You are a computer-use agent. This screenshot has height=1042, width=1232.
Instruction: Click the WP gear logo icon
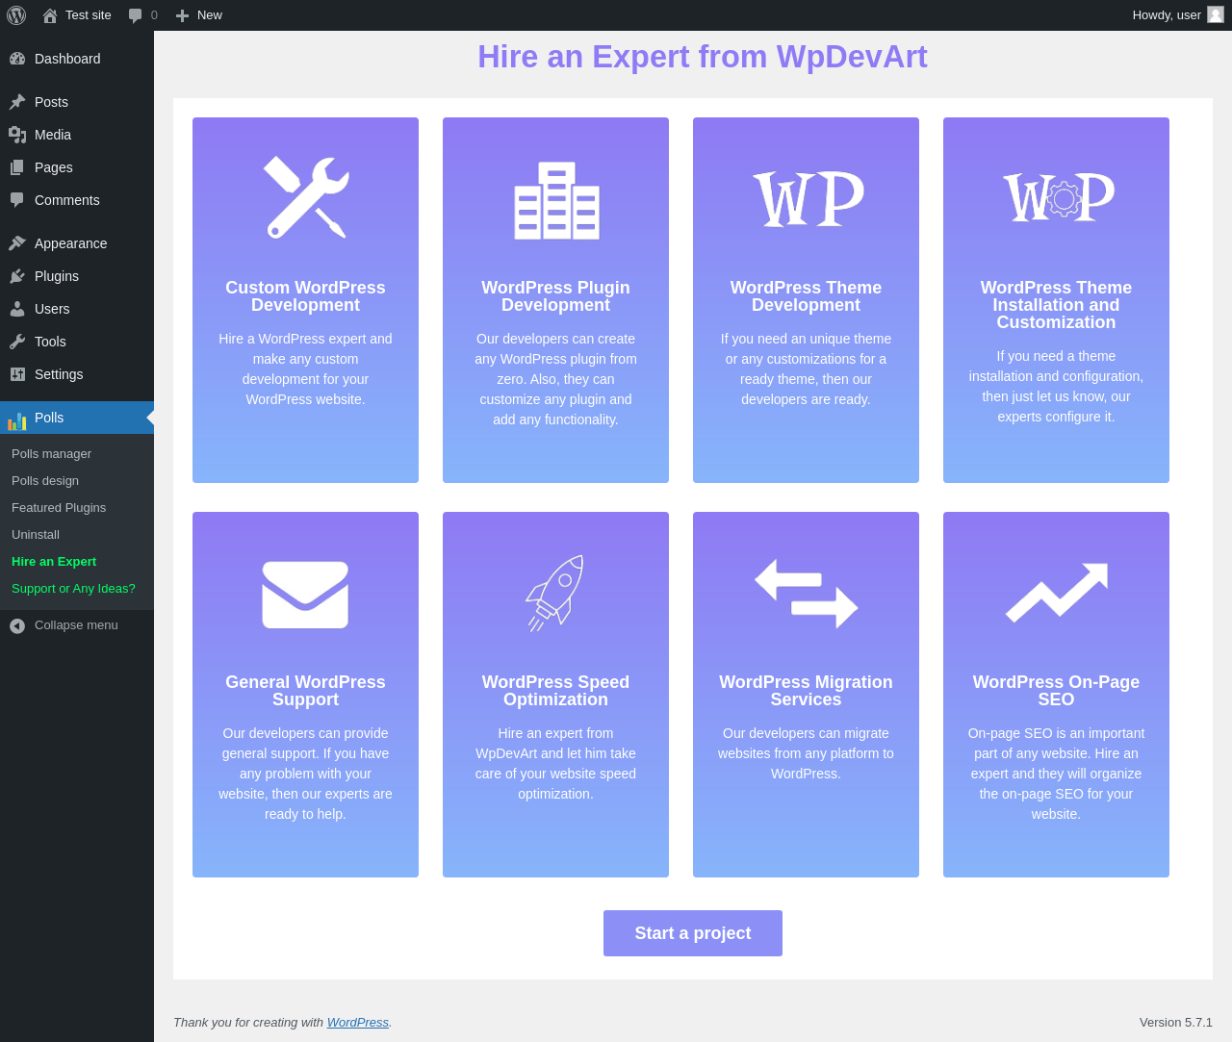(x=1057, y=198)
